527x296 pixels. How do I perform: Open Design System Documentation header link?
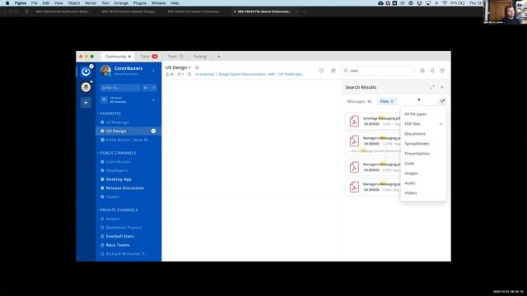(246, 74)
